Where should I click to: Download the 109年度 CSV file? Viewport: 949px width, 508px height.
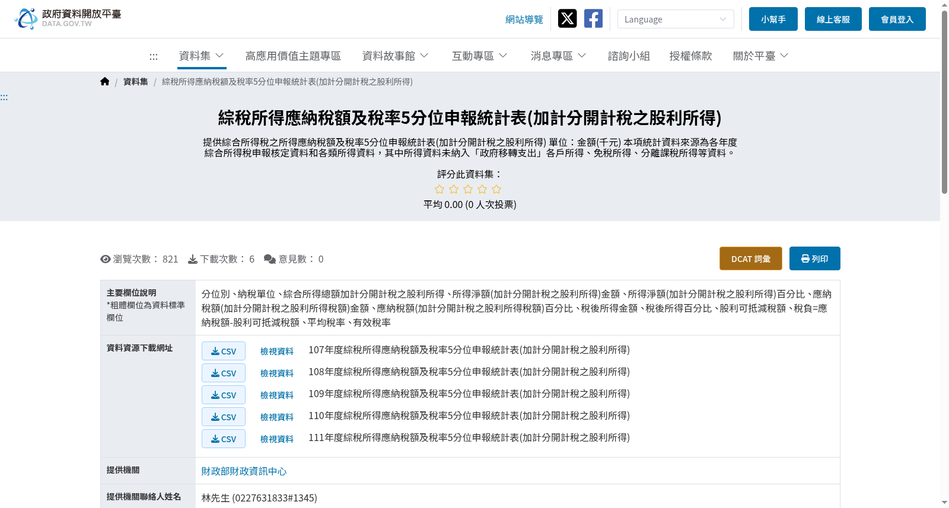point(224,395)
